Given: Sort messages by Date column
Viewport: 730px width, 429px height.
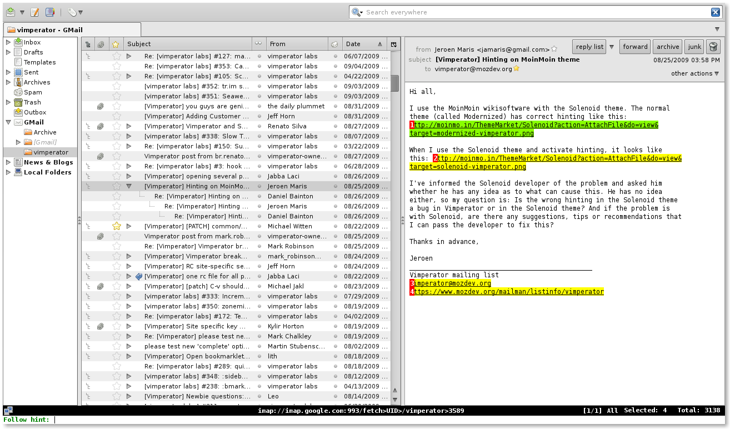Looking at the screenshot, I should (x=364, y=44).
